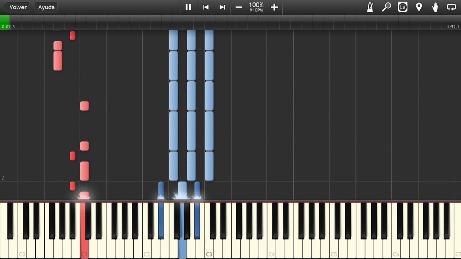The height and width of the screenshot is (259, 461).
Task: Decrease playback speed with minus
Action: point(239,7)
